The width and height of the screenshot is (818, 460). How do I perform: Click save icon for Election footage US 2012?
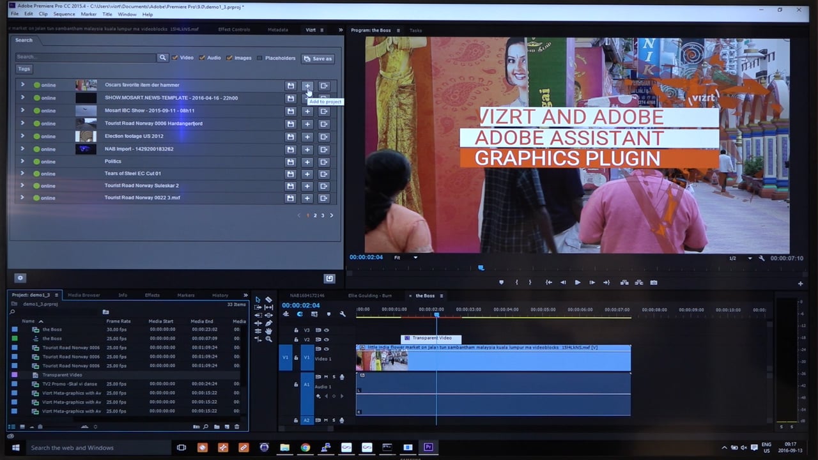click(291, 136)
